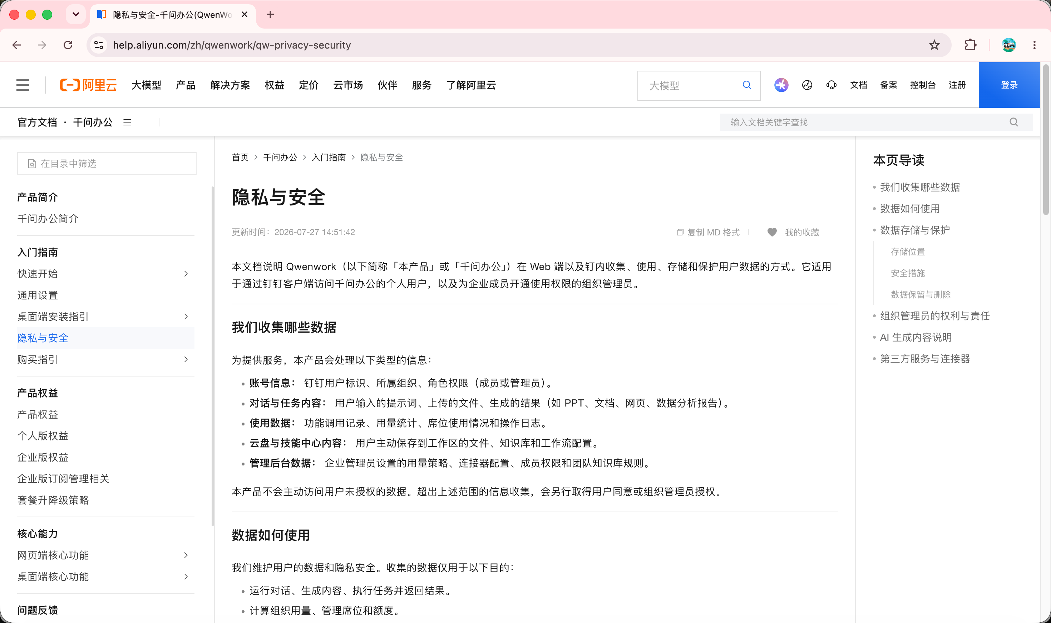
Task: Click the heart icon for 我的收藏
Action: point(772,232)
